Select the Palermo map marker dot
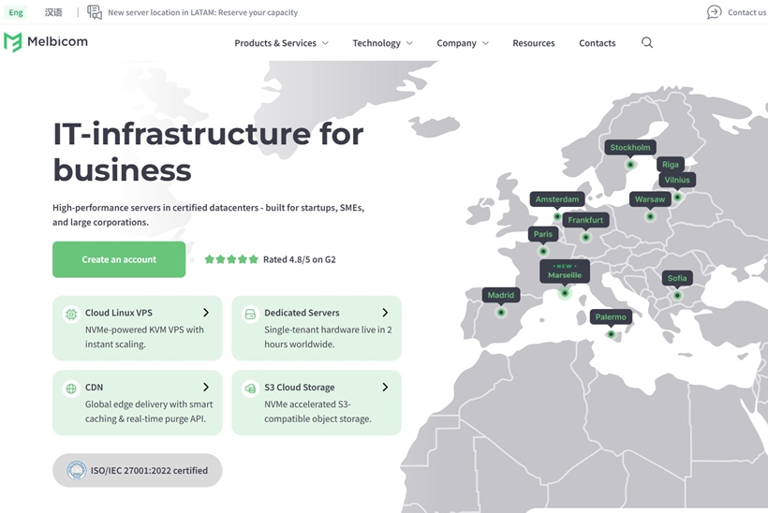Screen dimensions: 768x513 611,334
